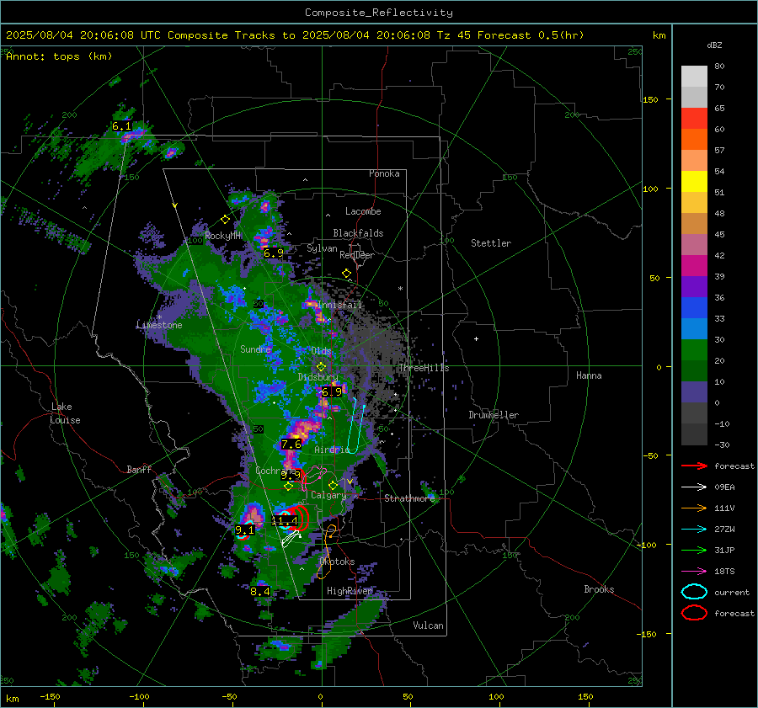The width and height of the screenshot is (758, 708).
Task: Click the 9.1 storm top label
Action: [x=244, y=530]
